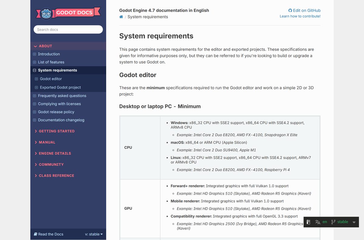Click the 'Godot editor' section heading
The image size is (364, 240).
pos(138,75)
